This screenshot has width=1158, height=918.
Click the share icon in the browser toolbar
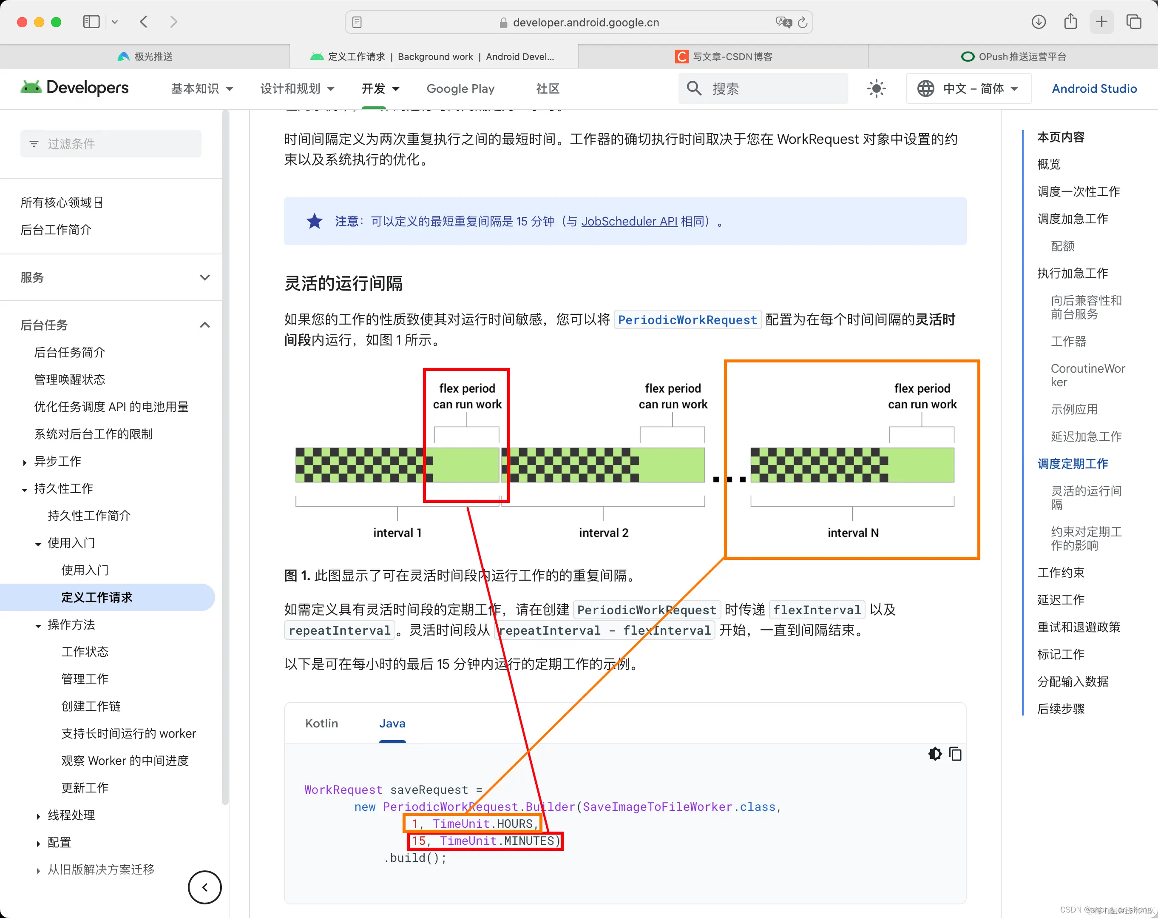1070,22
